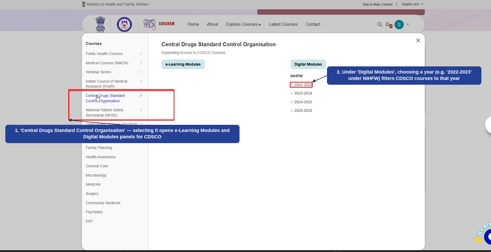Viewport: 491px width, 252px height.
Task: Open Medicine category
Action: coord(93,184)
